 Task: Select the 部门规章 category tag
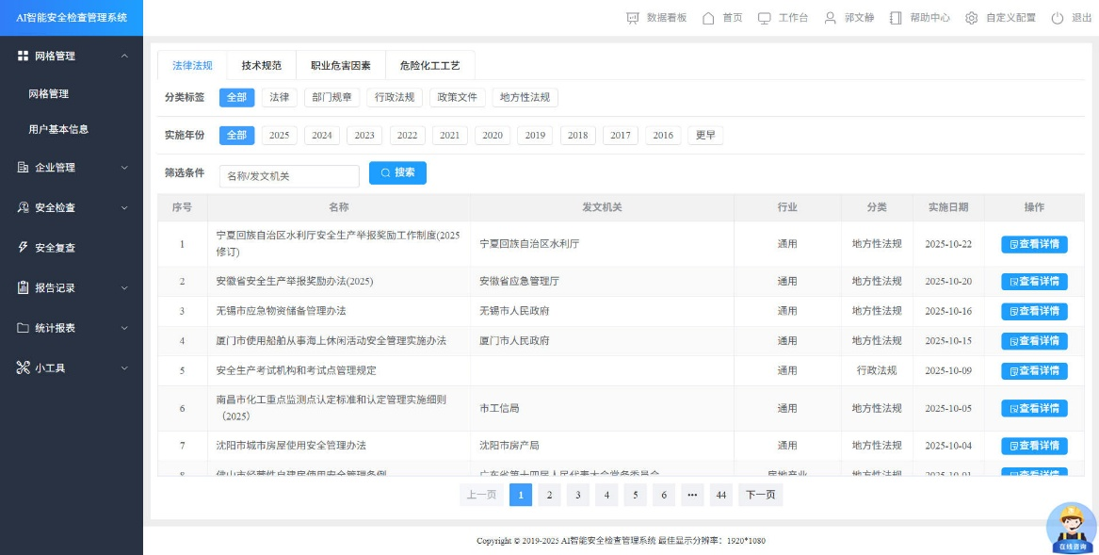coord(331,97)
